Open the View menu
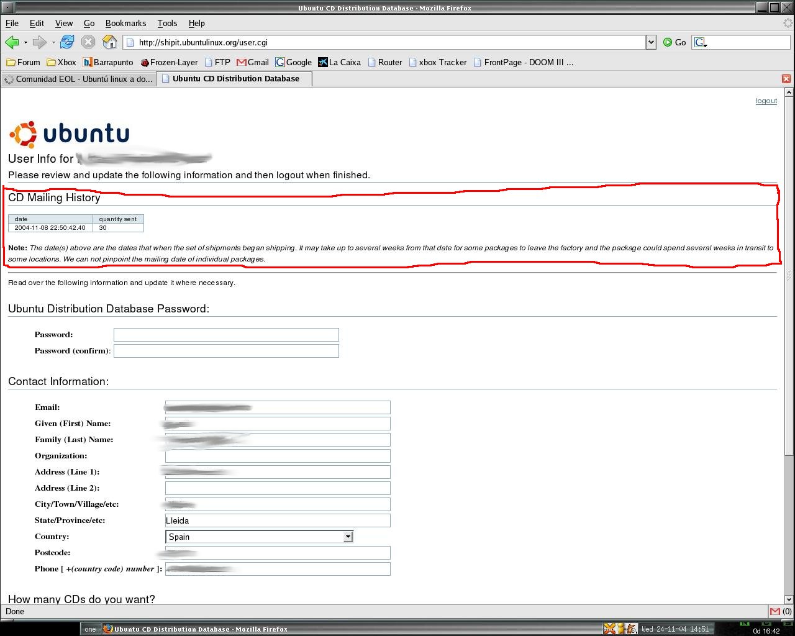This screenshot has width=795, height=636. [64, 23]
